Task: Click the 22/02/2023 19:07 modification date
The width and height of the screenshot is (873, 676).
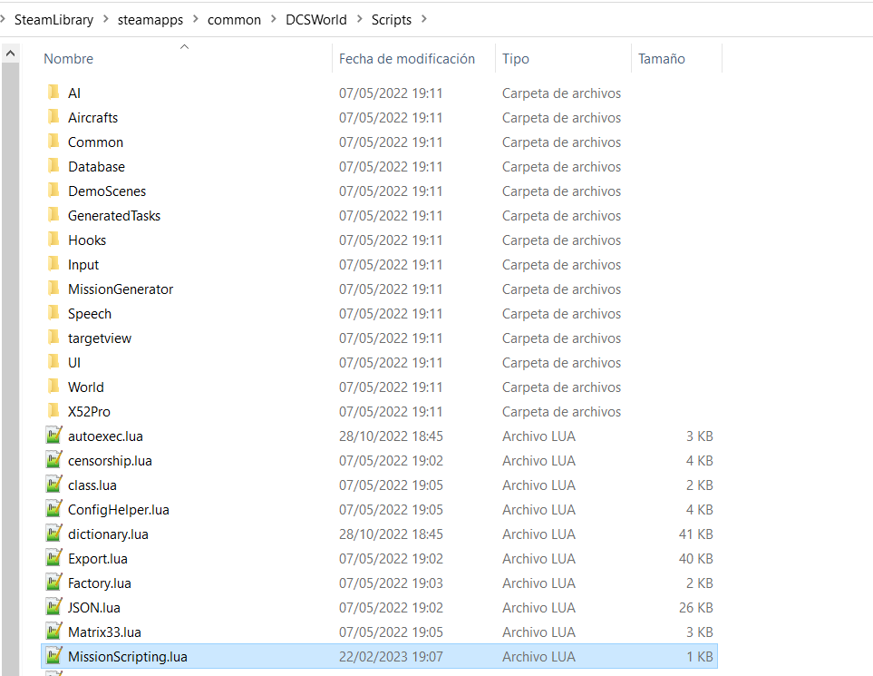Action: [x=391, y=657]
